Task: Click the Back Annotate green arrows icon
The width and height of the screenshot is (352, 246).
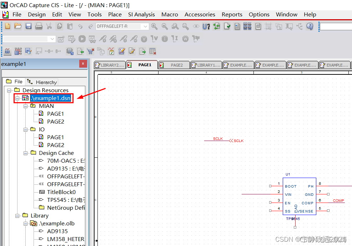Action: (x=216, y=26)
